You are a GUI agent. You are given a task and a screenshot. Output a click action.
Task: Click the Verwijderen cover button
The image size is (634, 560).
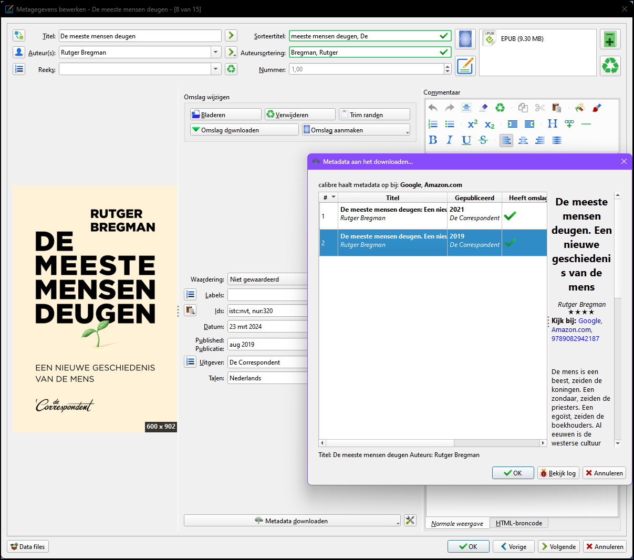(x=300, y=115)
